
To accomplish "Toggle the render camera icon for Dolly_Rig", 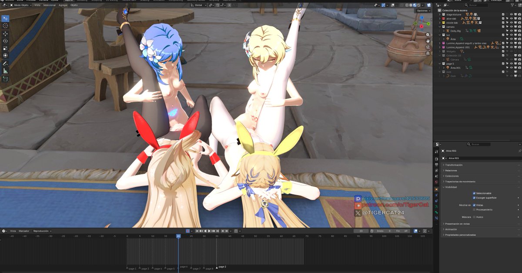I will [519, 31].
